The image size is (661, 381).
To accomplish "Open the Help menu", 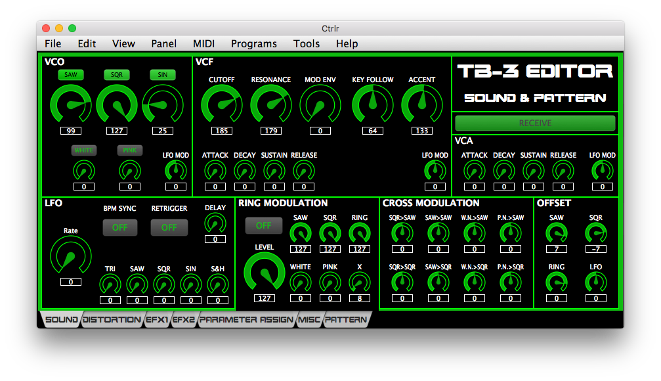I will (x=347, y=43).
